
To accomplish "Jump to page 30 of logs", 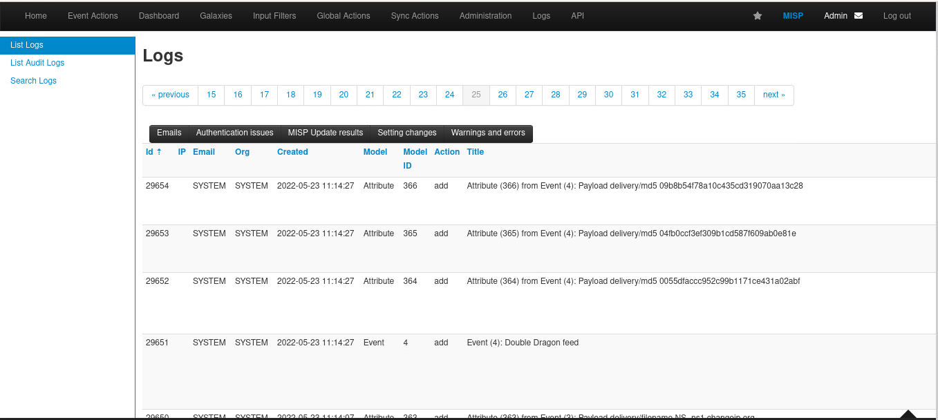I will pos(608,95).
